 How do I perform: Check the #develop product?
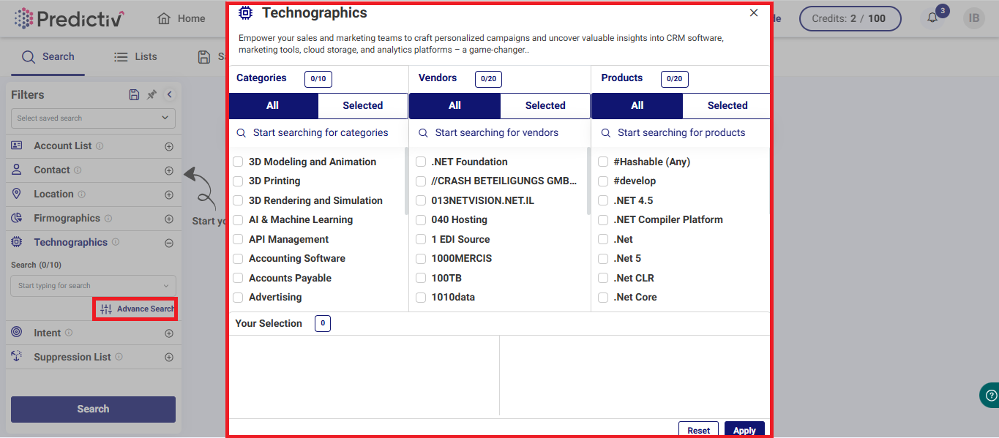(603, 181)
